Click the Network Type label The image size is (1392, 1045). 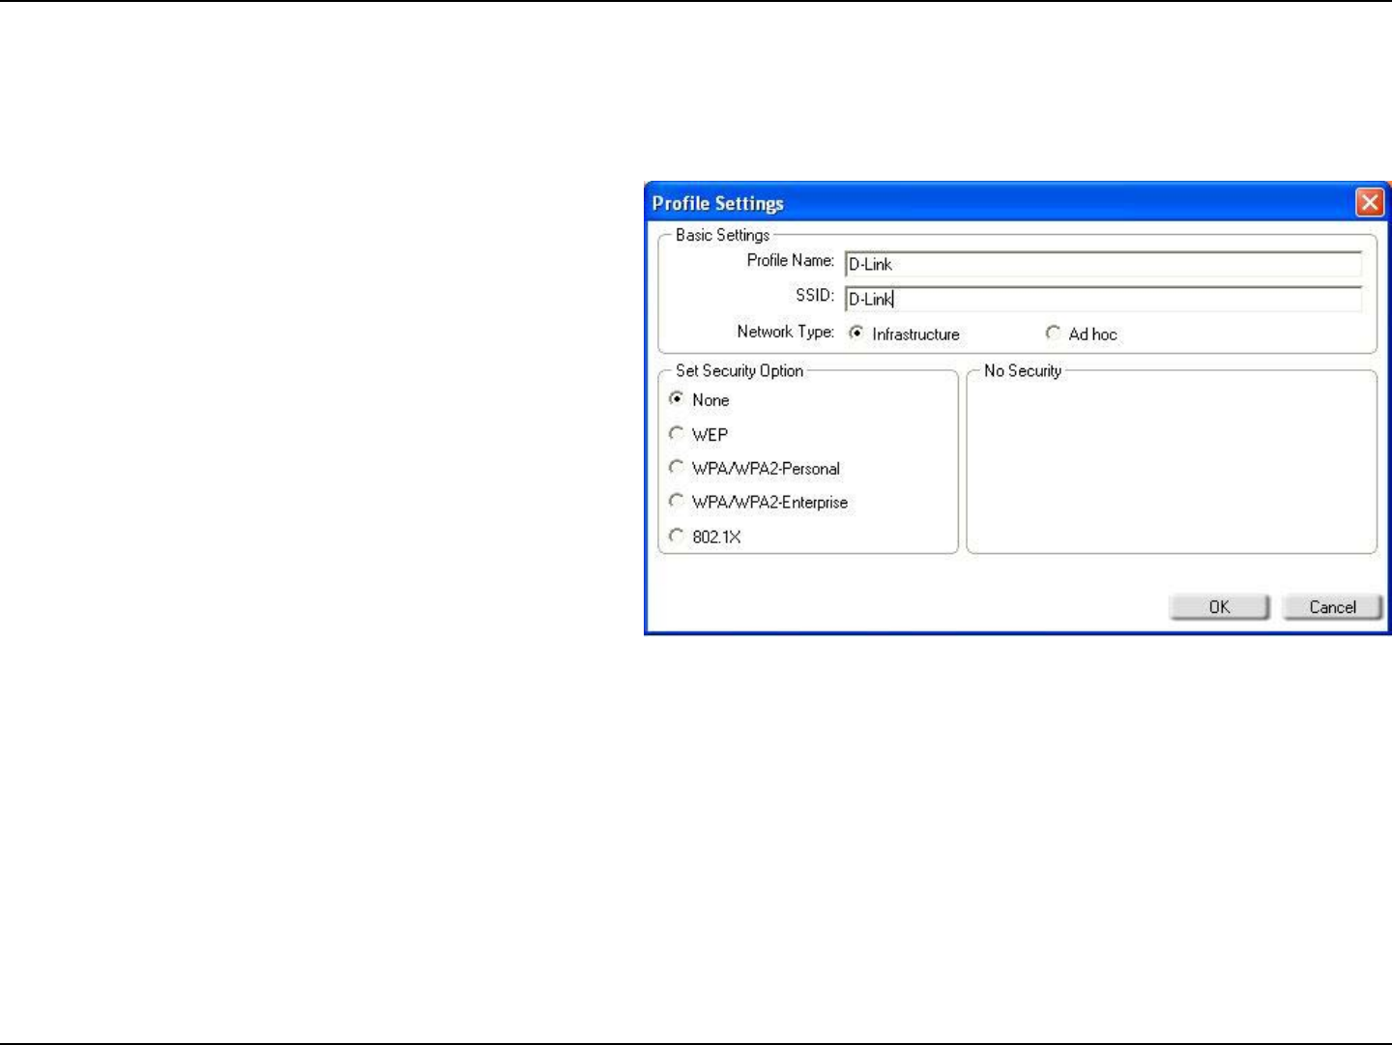[785, 332]
